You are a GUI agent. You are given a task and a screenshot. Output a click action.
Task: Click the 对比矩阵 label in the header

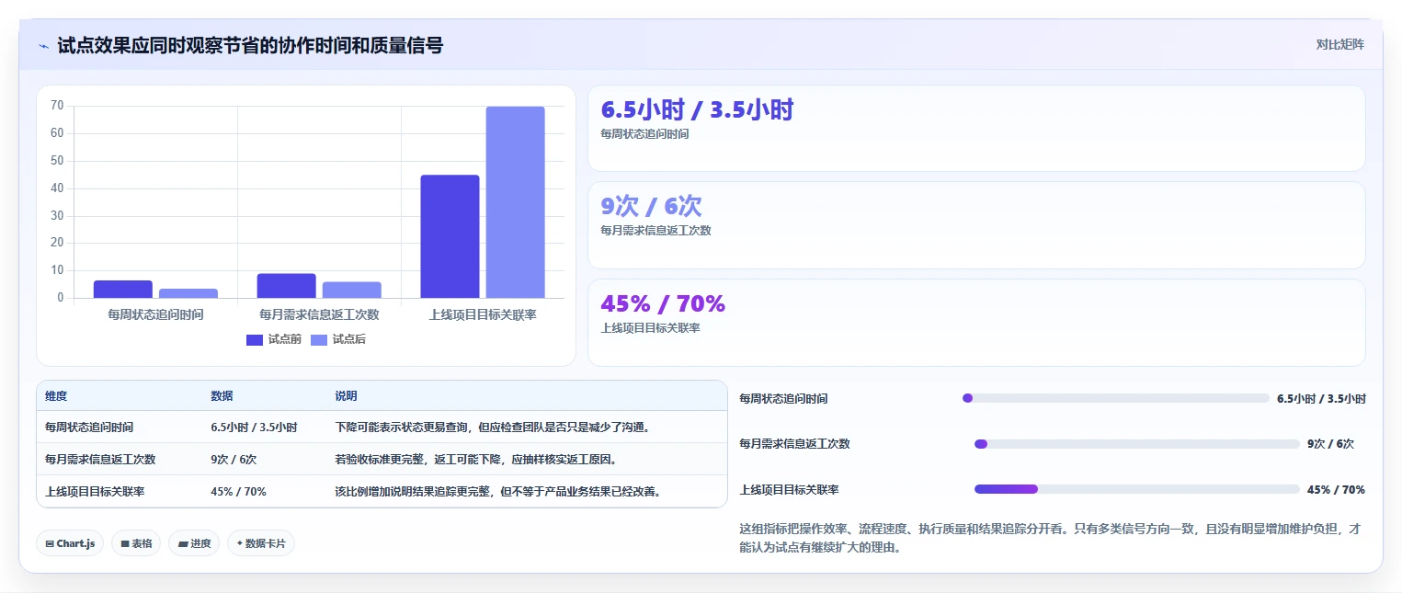1339,44
